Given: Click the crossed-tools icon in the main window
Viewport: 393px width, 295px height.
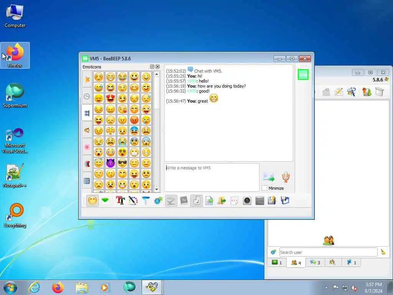Looking at the screenshot, I should [x=352, y=92].
